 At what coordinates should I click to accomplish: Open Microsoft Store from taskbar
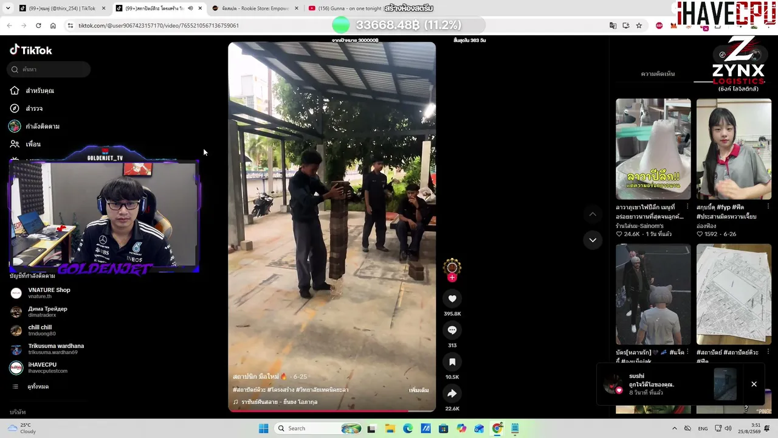pos(443,428)
